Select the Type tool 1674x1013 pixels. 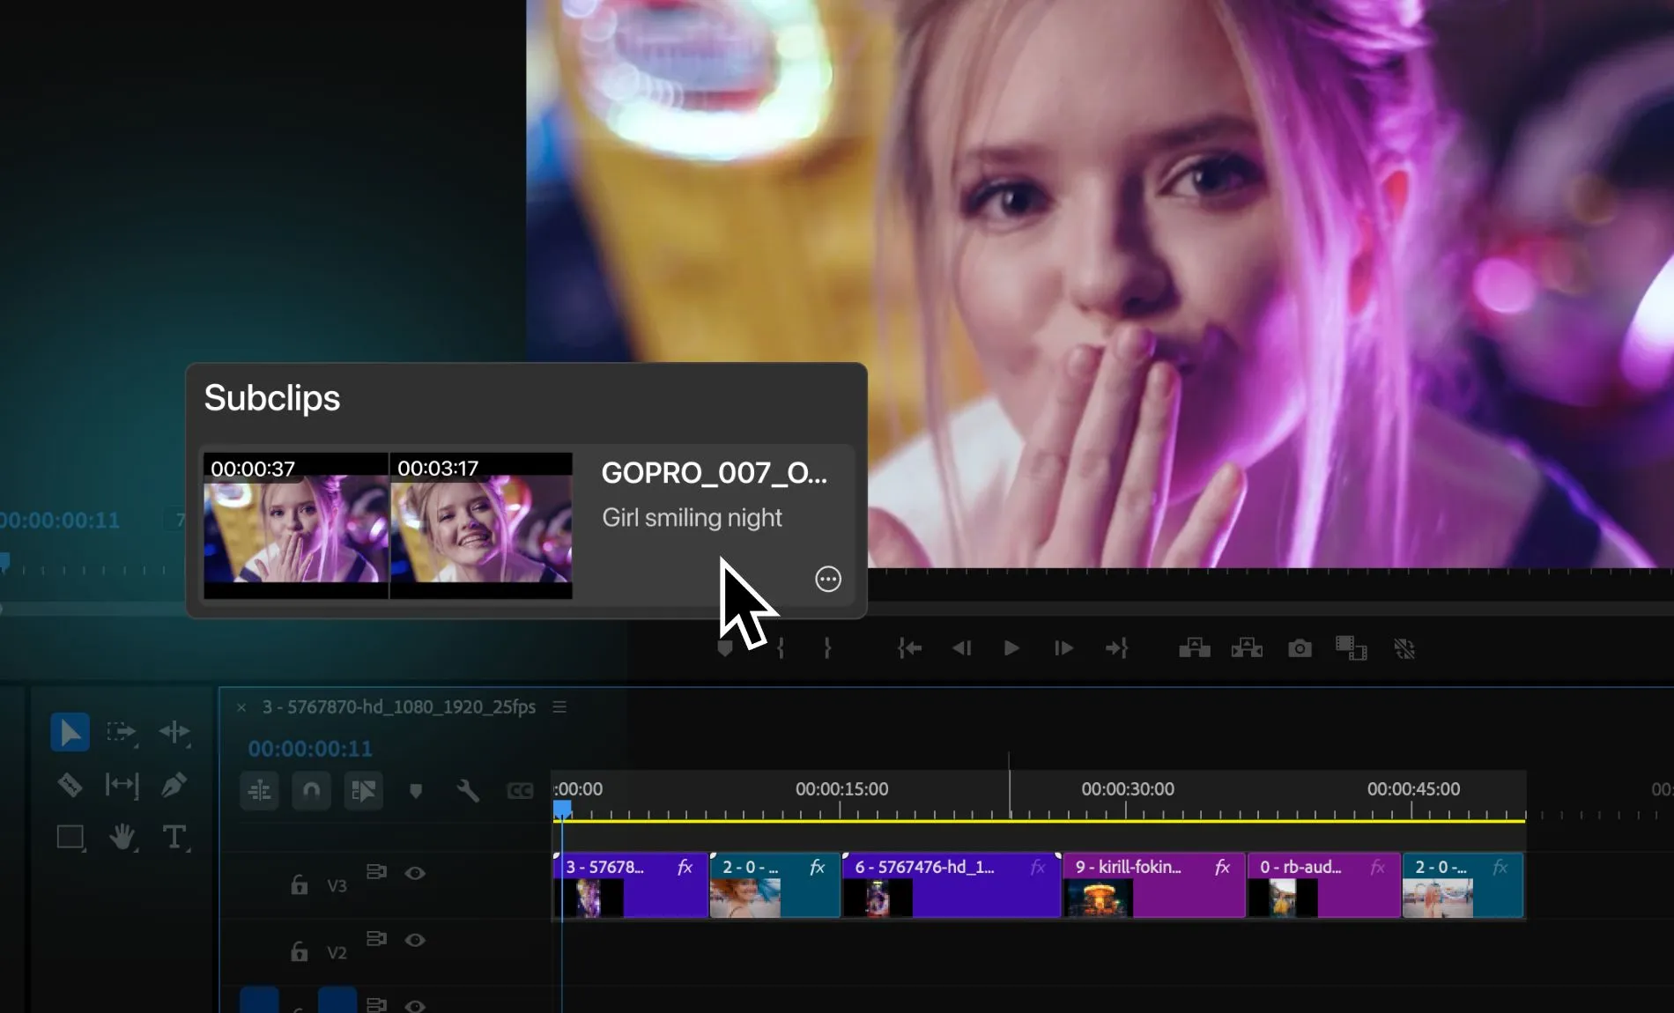click(x=174, y=837)
